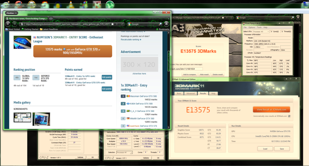The height and width of the screenshot is (166, 309).
Task: Click the score info icon next to 13575 marks
Action: tap(64, 49)
